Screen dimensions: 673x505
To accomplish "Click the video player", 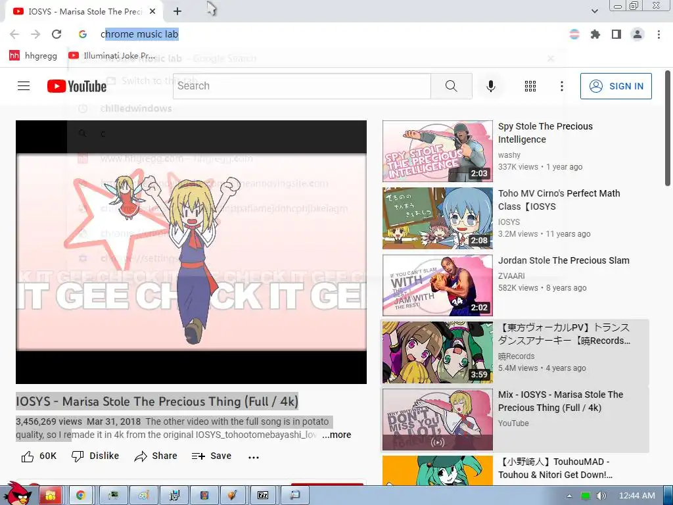I will [x=191, y=252].
